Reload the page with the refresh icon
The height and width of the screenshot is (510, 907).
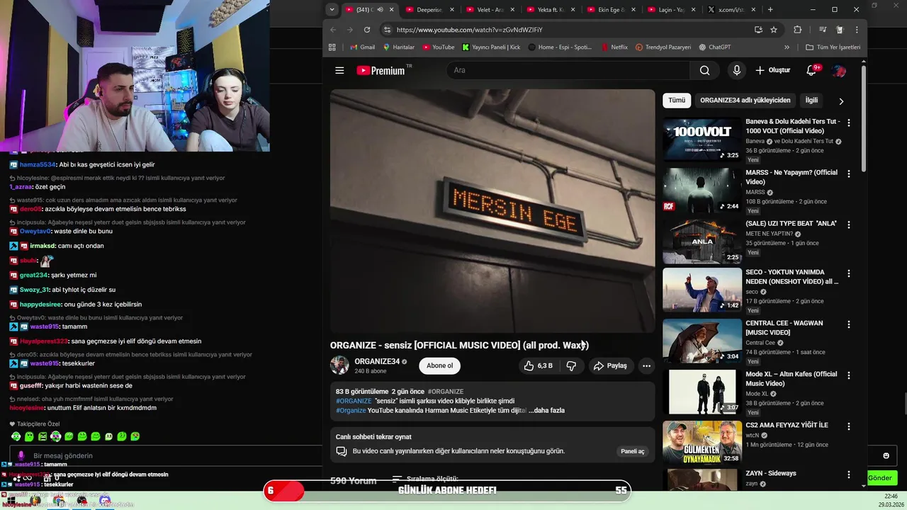pyautogui.click(x=367, y=30)
